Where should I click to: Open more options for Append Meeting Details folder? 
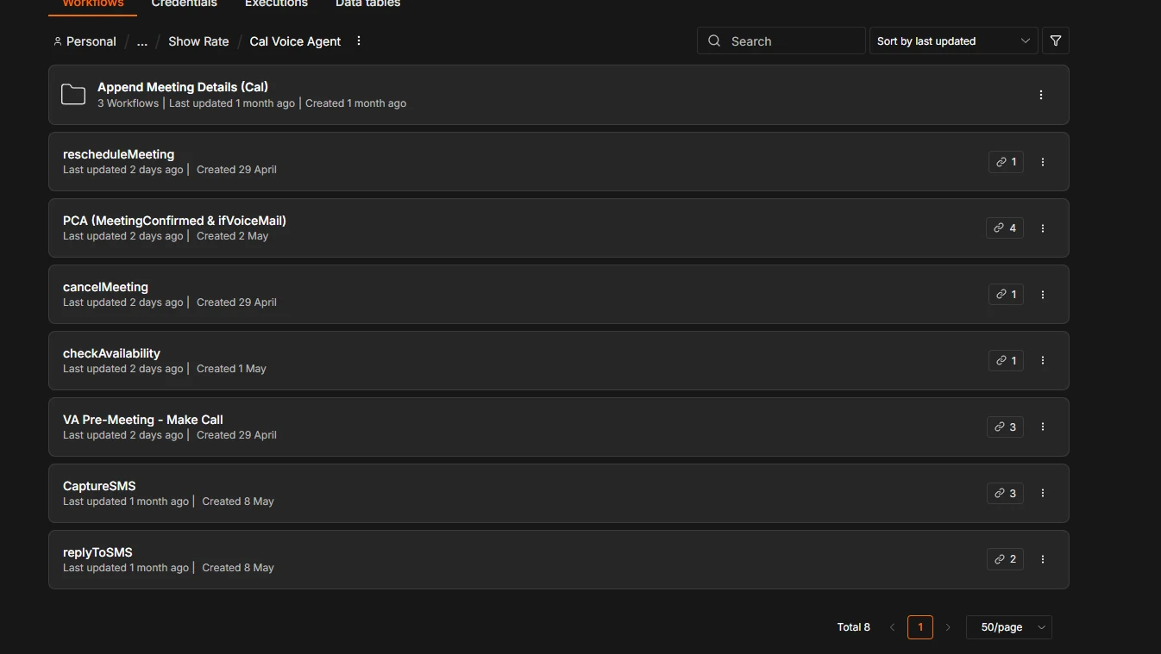1041,95
